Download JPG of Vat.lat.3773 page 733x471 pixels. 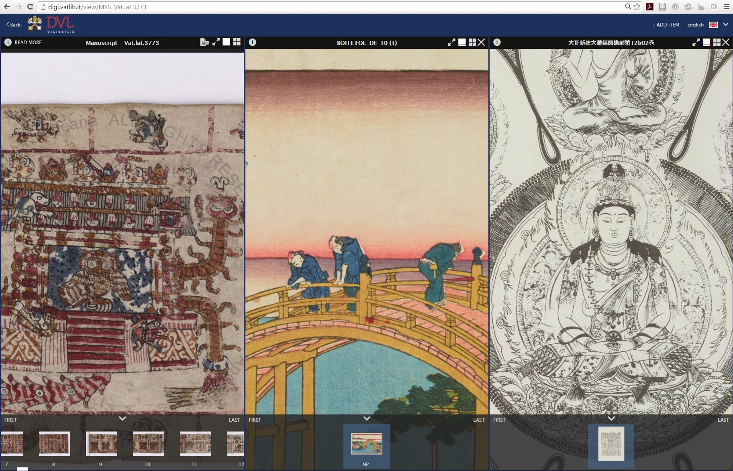pos(205,42)
